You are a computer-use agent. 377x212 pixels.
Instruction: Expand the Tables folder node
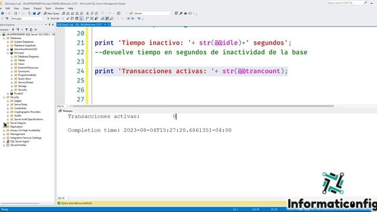point(12,60)
